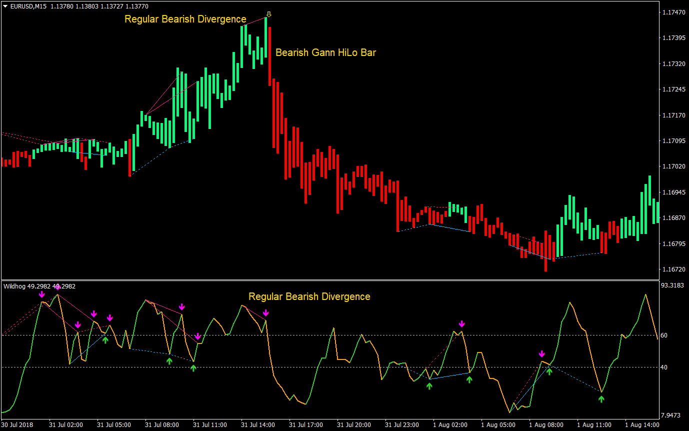Select the leftmost magenta sell arrow in Wildhog panel
Image resolution: width=689 pixels, height=431 pixels.
coord(42,295)
